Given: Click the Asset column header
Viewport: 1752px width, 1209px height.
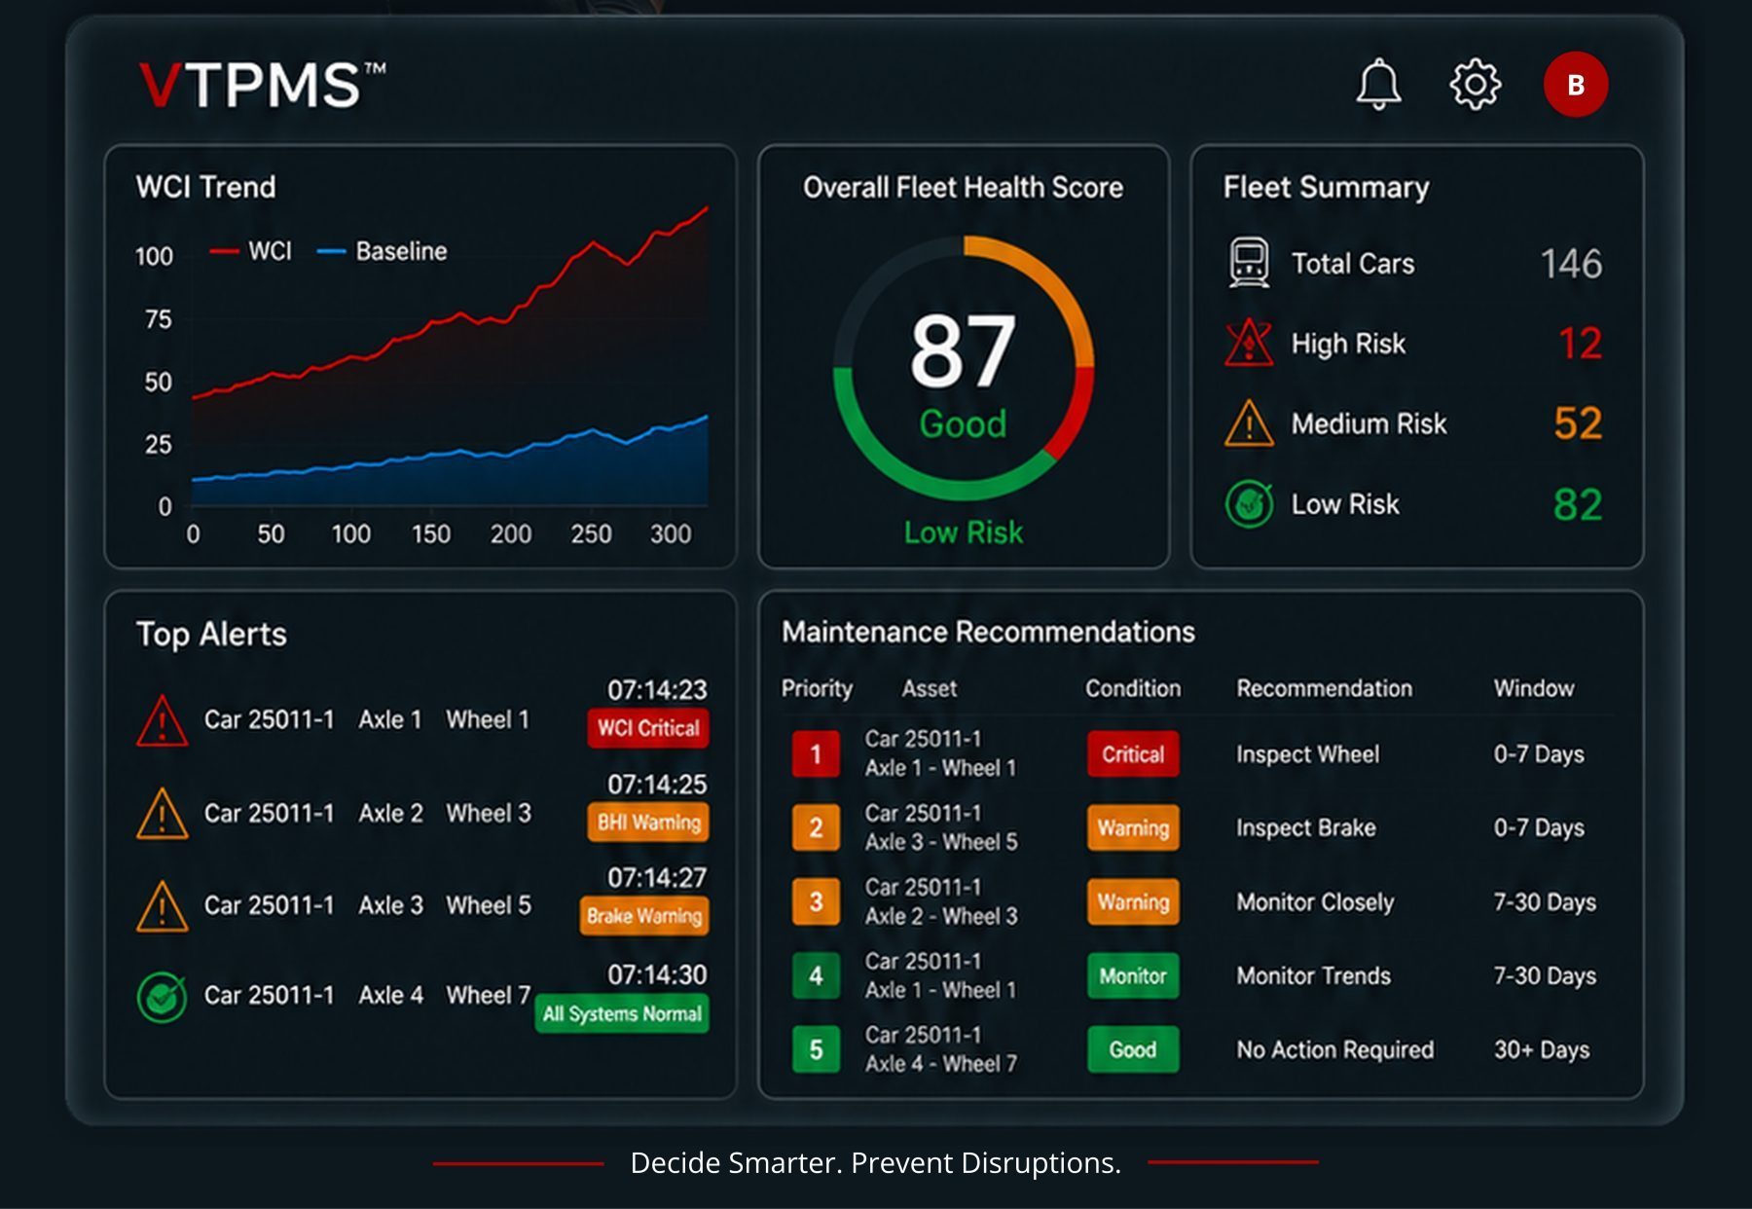Looking at the screenshot, I should tap(930, 688).
